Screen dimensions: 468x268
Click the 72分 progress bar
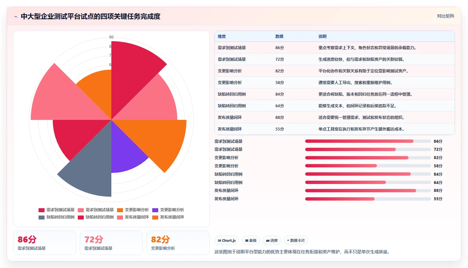(368, 149)
